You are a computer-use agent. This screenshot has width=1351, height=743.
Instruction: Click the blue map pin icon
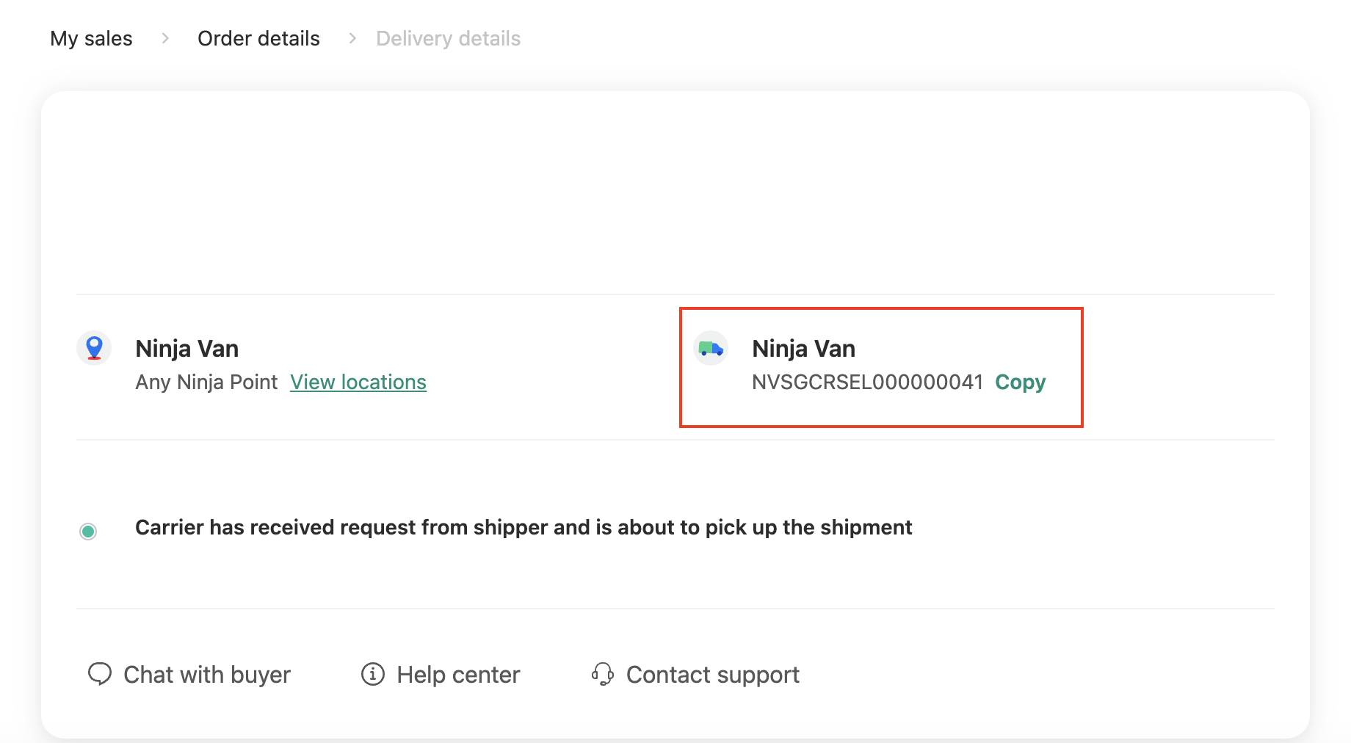pos(94,348)
